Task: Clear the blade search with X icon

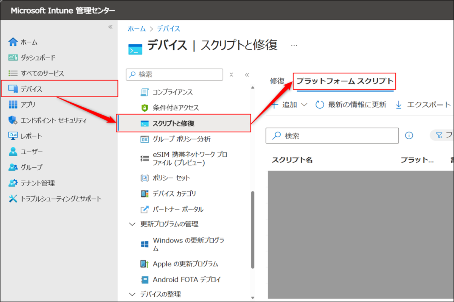Action: pos(232,75)
